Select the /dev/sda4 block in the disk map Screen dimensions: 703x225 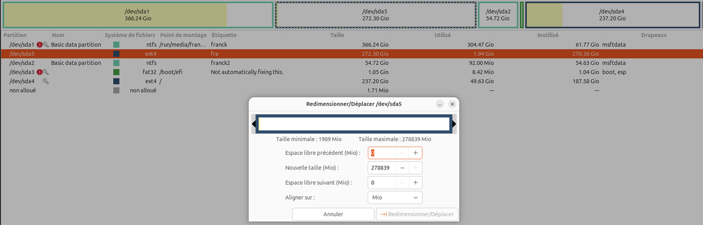coord(612,15)
